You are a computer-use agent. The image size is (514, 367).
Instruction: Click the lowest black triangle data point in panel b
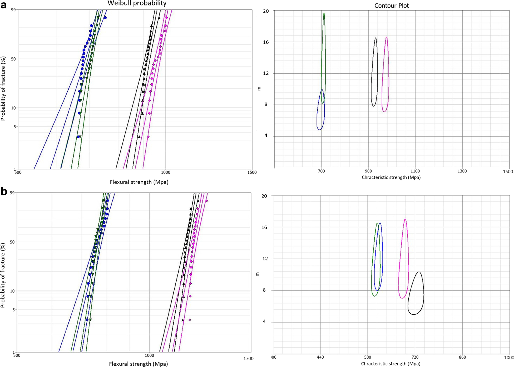point(182,320)
